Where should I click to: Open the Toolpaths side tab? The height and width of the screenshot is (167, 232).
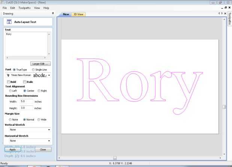[x=229, y=18]
